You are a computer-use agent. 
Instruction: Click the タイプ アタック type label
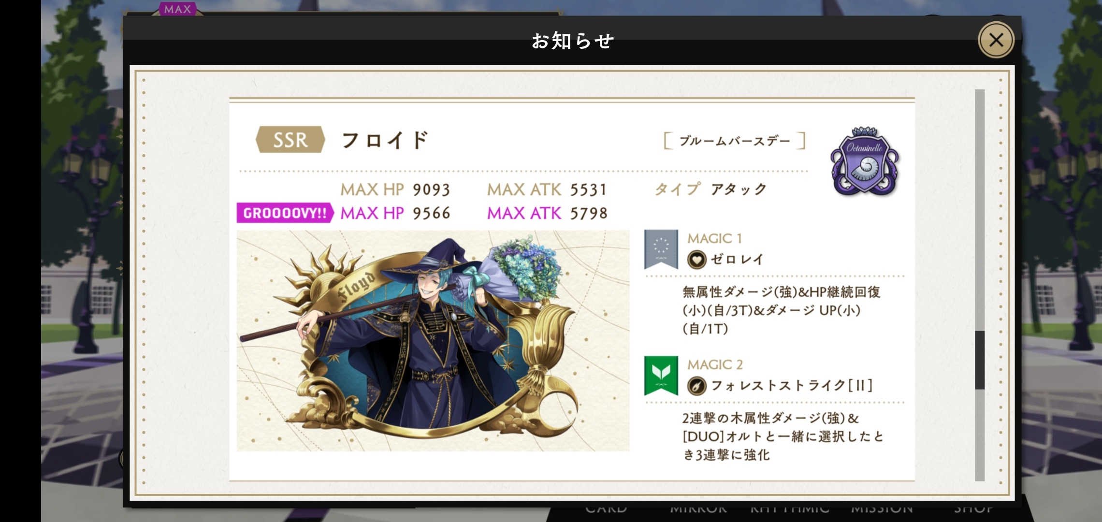pyautogui.click(x=710, y=189)
